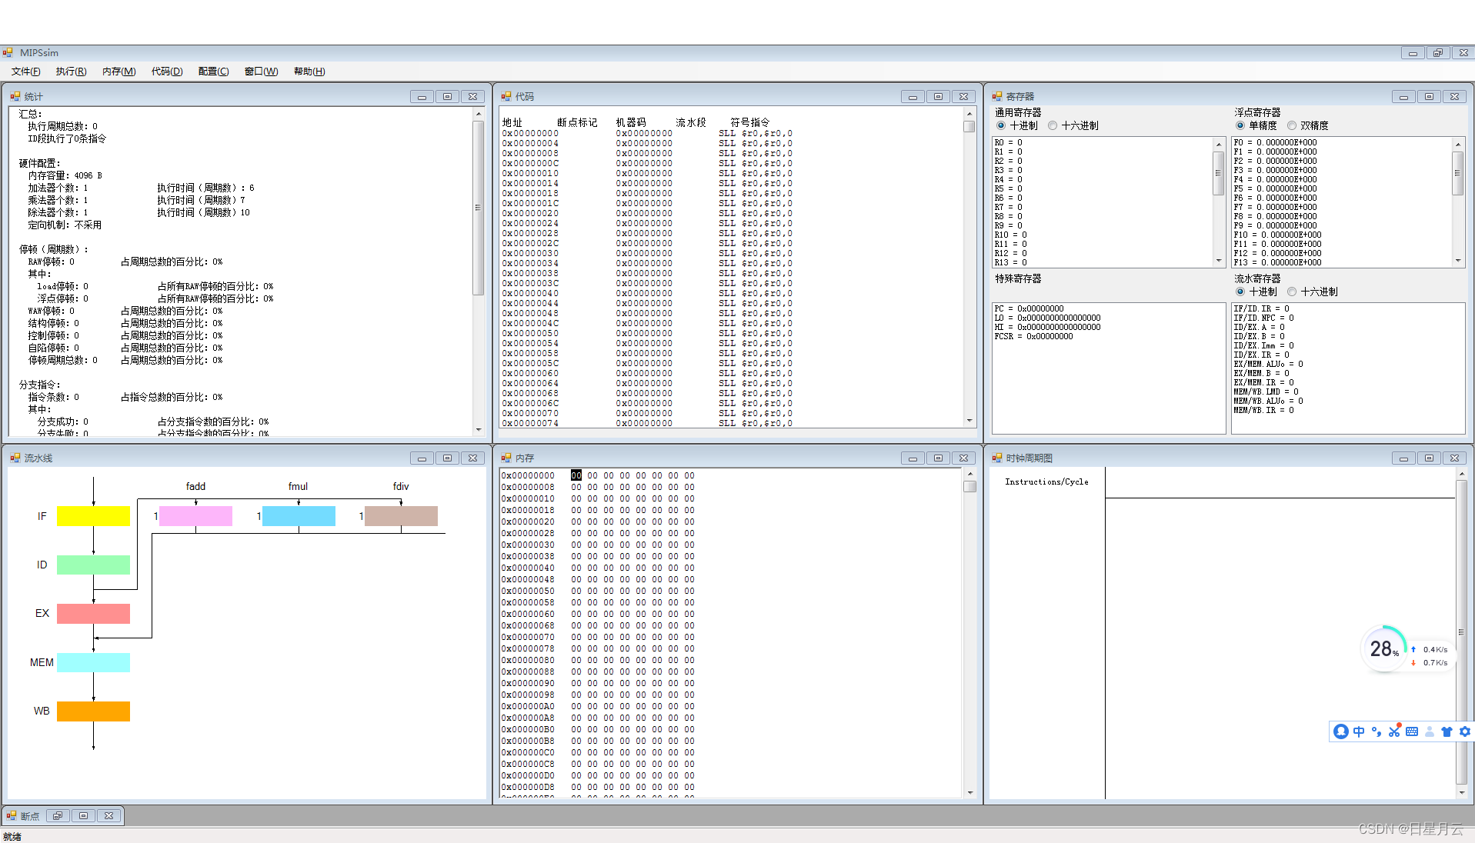Open the 内存(M) menu
The height and width of the screenshot is (843, 1475).
[118, 72]
